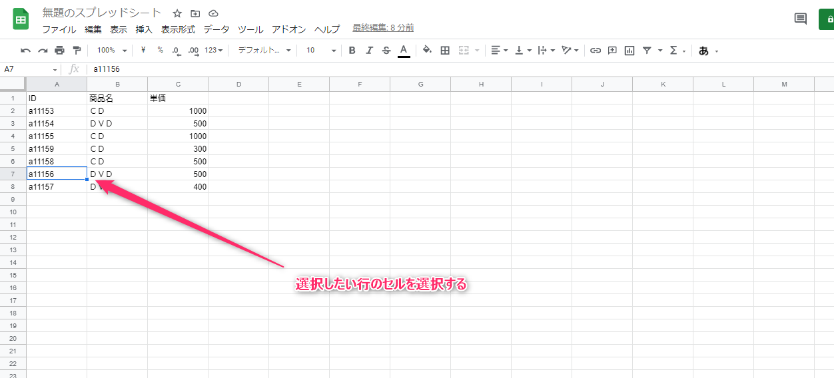The width and height of the screenshot is (834, 378).
Task: Open the comment history icon
Action: pos(801,19)
